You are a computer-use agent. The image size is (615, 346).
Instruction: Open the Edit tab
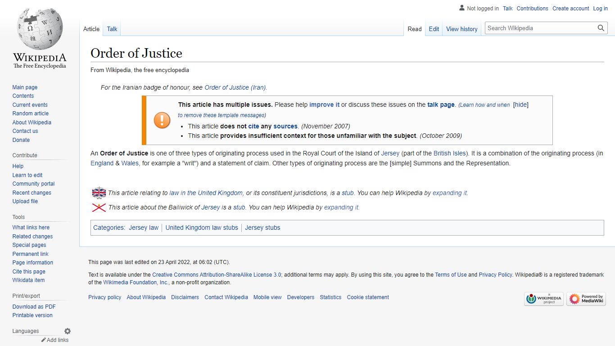point(434,29)
